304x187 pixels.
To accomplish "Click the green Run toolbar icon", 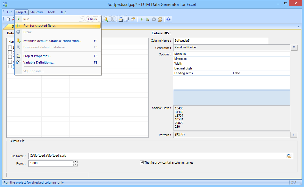I will 141,19.
